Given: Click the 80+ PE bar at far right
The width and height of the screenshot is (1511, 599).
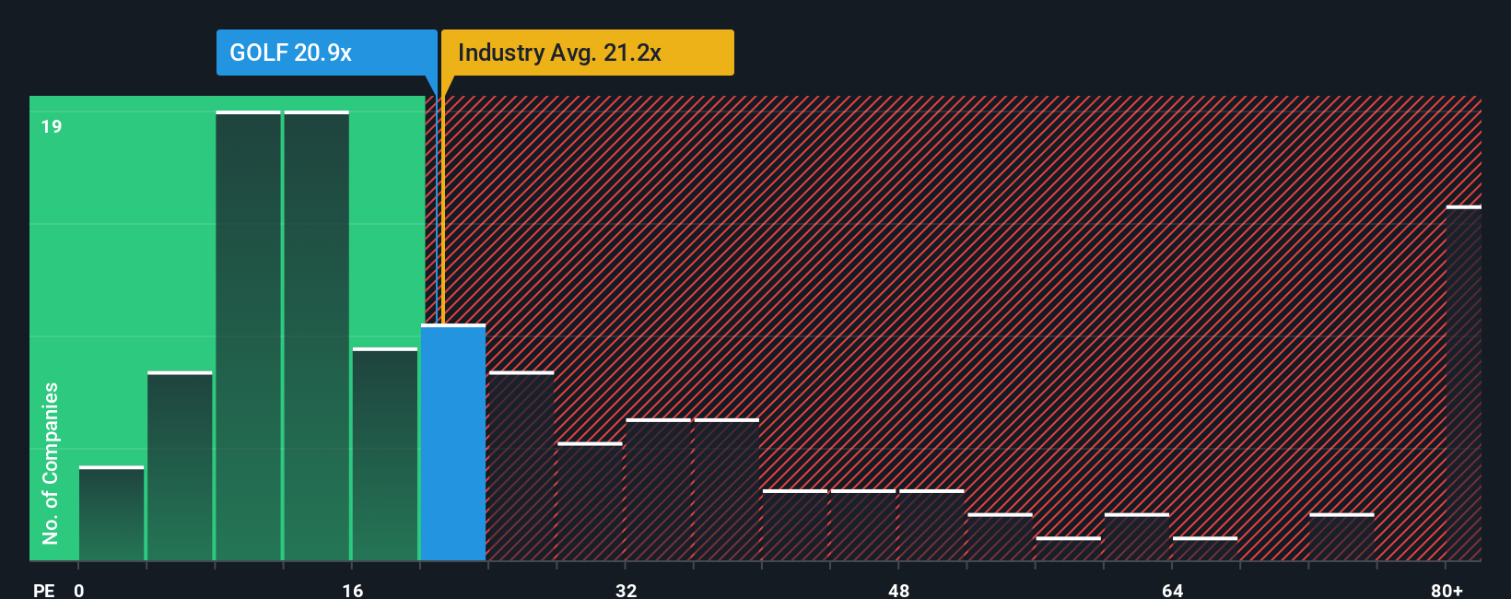Looking at the screenshot, I should [x=1463, y=383].
